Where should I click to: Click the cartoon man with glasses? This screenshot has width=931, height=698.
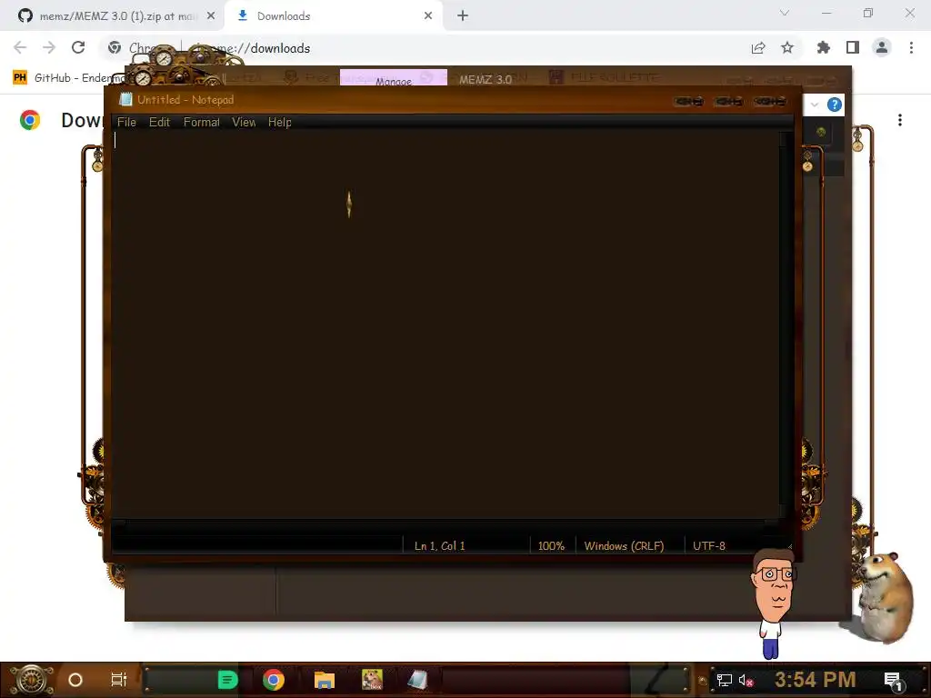point(773,603)
